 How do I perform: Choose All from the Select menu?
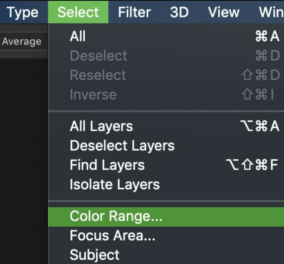point(78,36)
